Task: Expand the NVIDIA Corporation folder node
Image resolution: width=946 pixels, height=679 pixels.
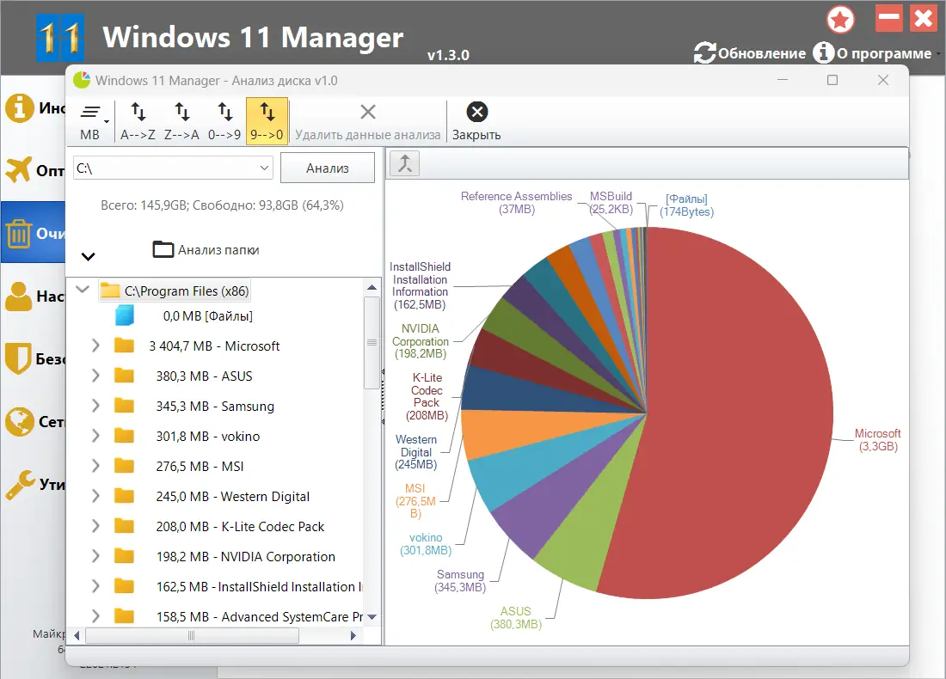Action: (x=95, y=556)
